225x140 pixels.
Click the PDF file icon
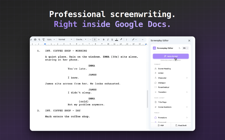point(159,125)
